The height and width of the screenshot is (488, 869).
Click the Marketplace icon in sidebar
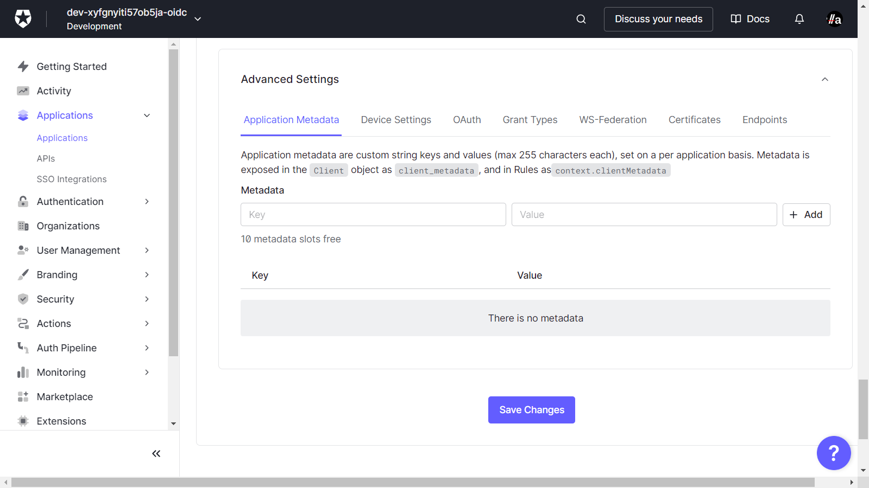tap(23, 397)
